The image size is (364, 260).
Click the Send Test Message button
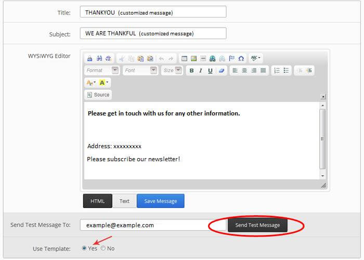click(257, 225)
